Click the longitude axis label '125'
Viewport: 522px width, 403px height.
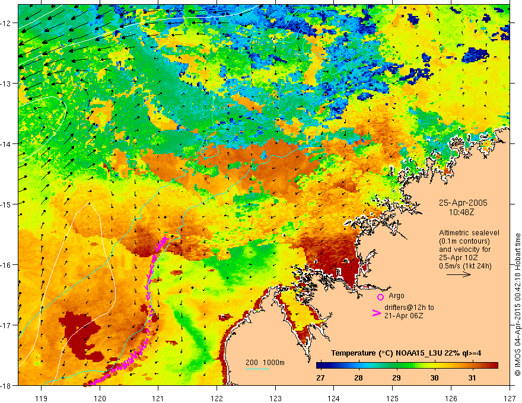click(393, 398)
